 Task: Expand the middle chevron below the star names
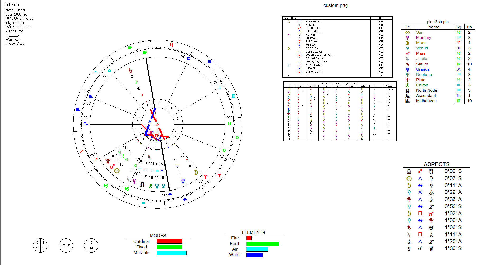click(299, 75)
